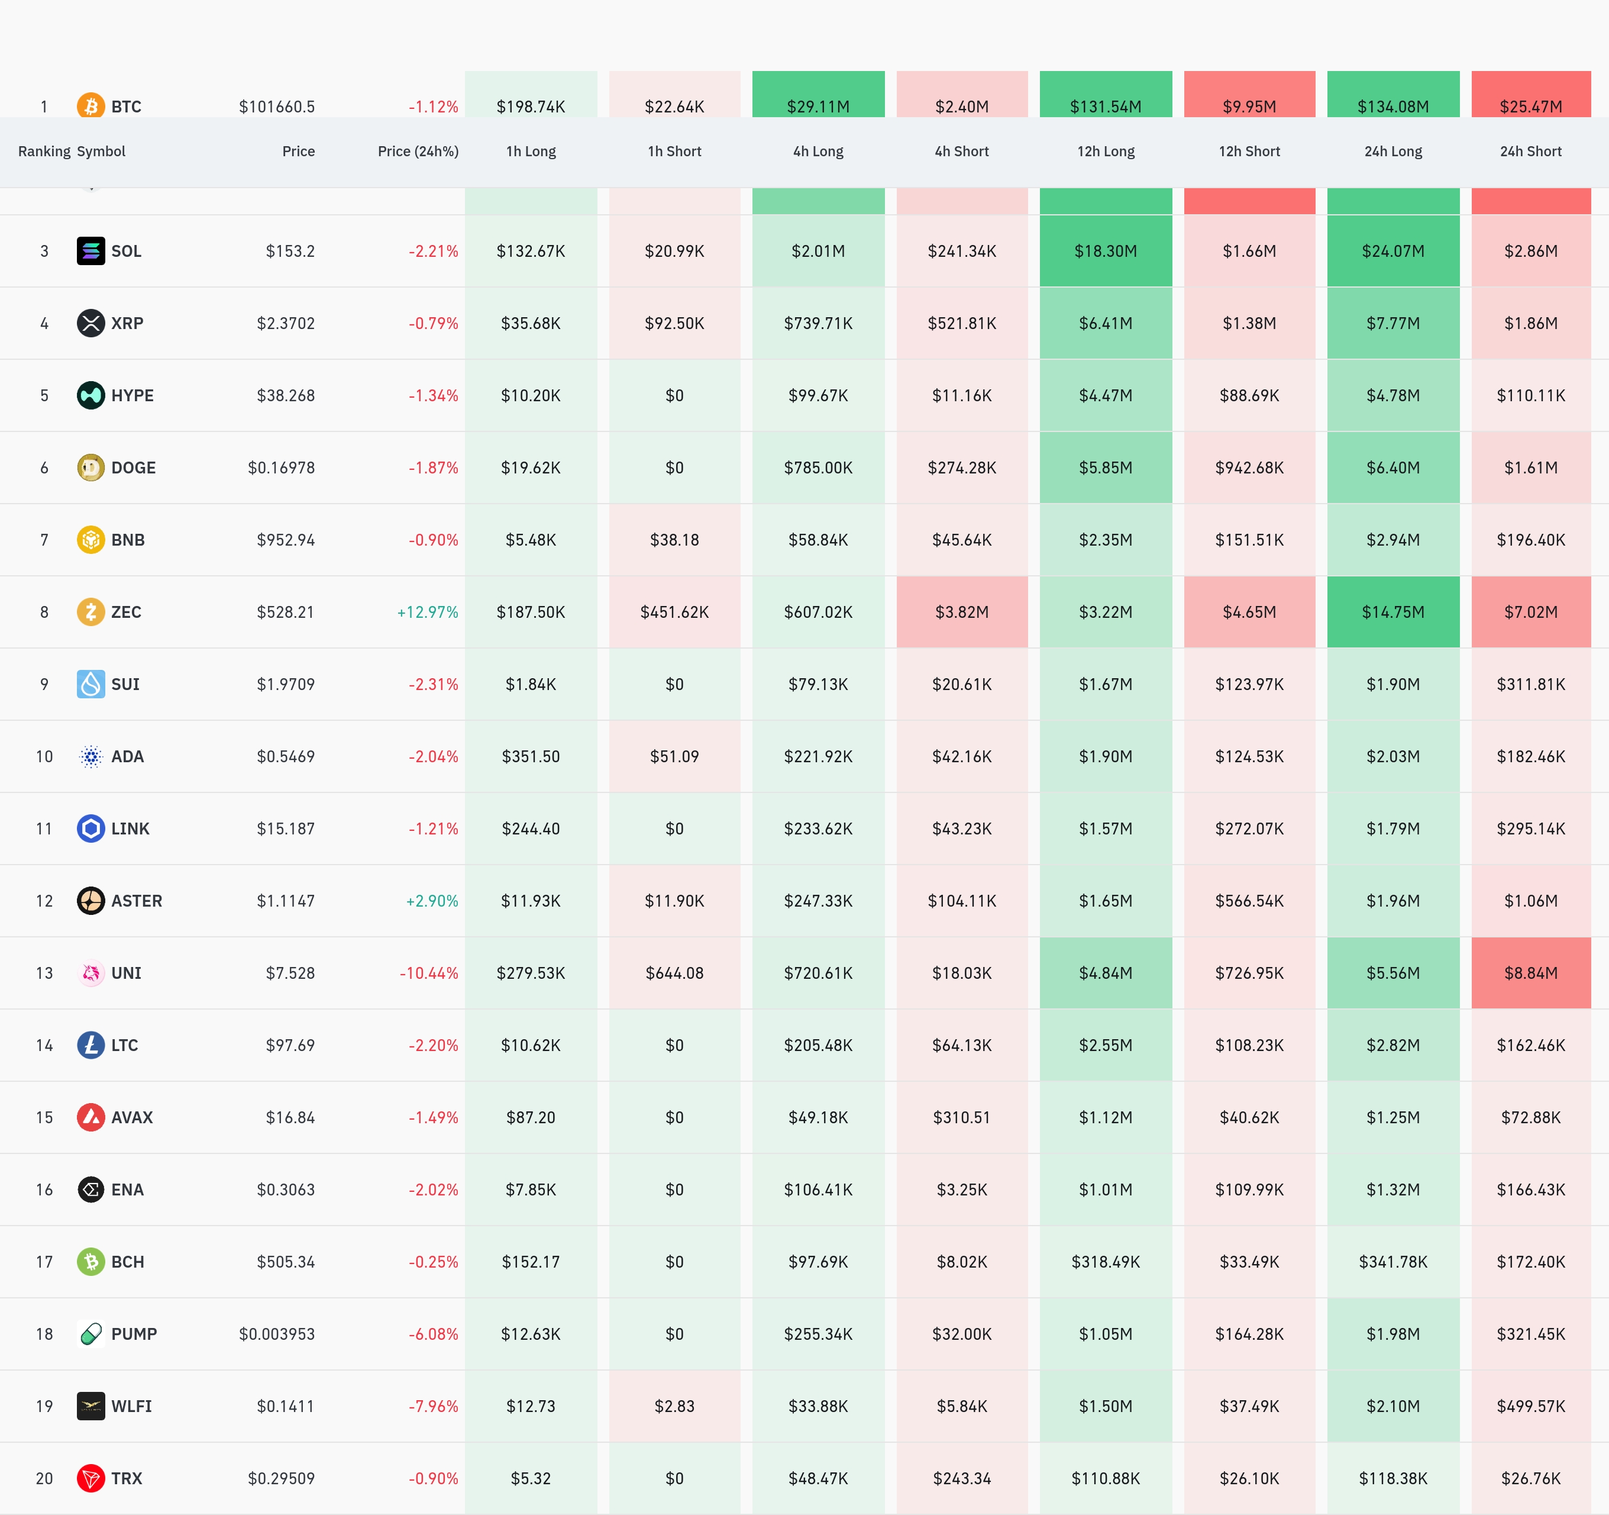
Task: Click the ZEC Zcash icon
Action: tap(91, 612)
